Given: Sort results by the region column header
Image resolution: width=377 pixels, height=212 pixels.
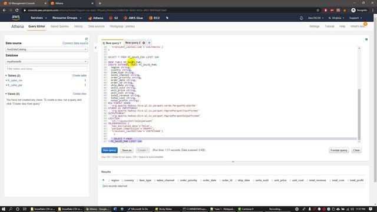Looking at the screenshot, I should click(115, 180).
